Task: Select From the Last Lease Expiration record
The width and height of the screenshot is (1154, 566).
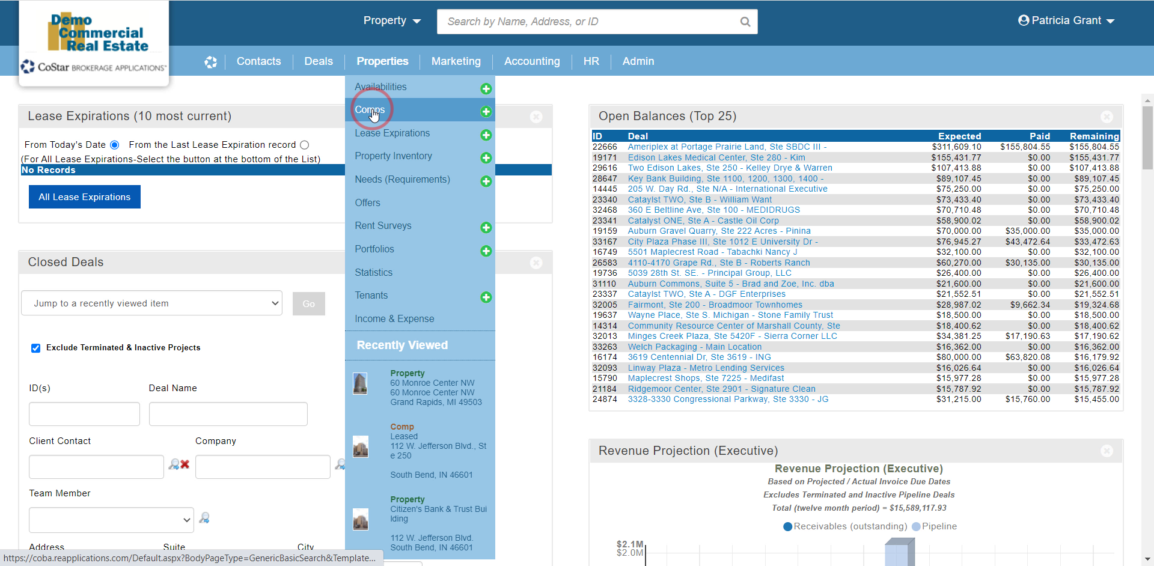Action: pyautogui.click(x=305, y=145)
